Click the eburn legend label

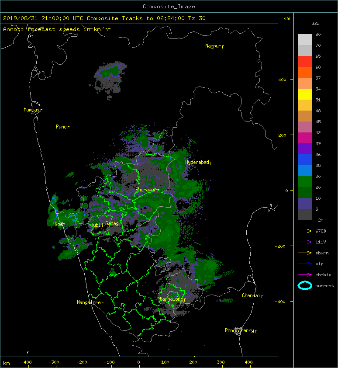point(322,253)
